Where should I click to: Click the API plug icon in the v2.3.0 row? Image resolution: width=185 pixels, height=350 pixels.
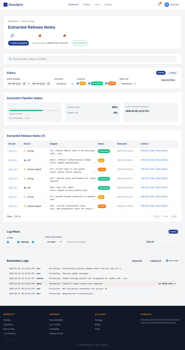(x=25, y=160)
